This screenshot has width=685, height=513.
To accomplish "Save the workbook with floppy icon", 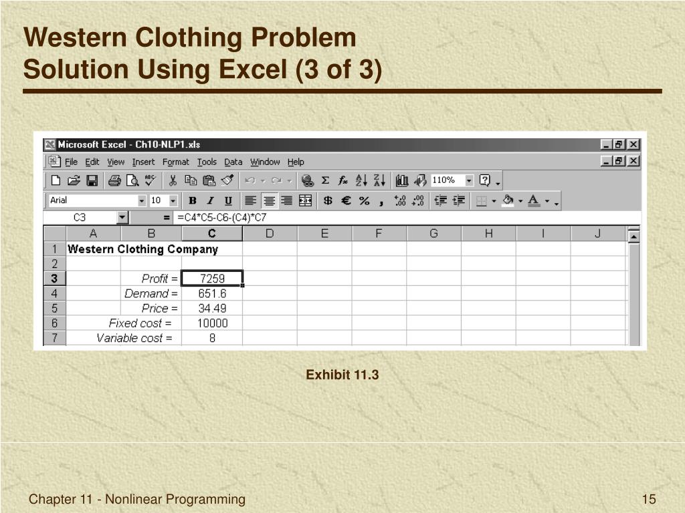I will click(92, 180).
